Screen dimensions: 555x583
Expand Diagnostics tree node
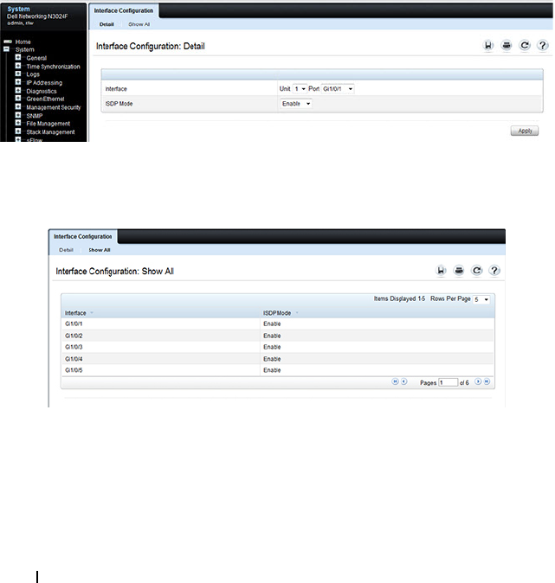click(x=18, y=90)
